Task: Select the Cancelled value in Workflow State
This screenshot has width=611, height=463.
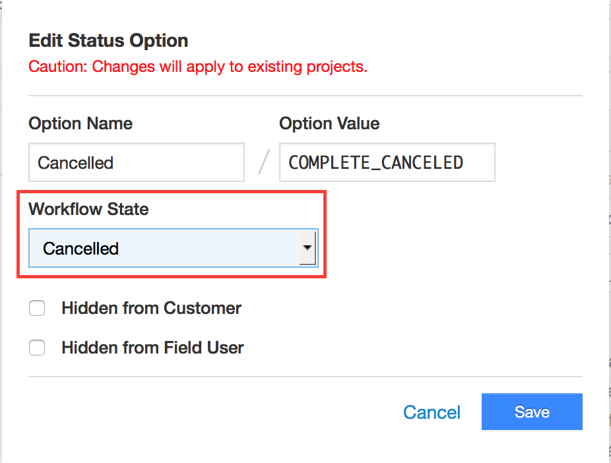Action: coord(80,249)
